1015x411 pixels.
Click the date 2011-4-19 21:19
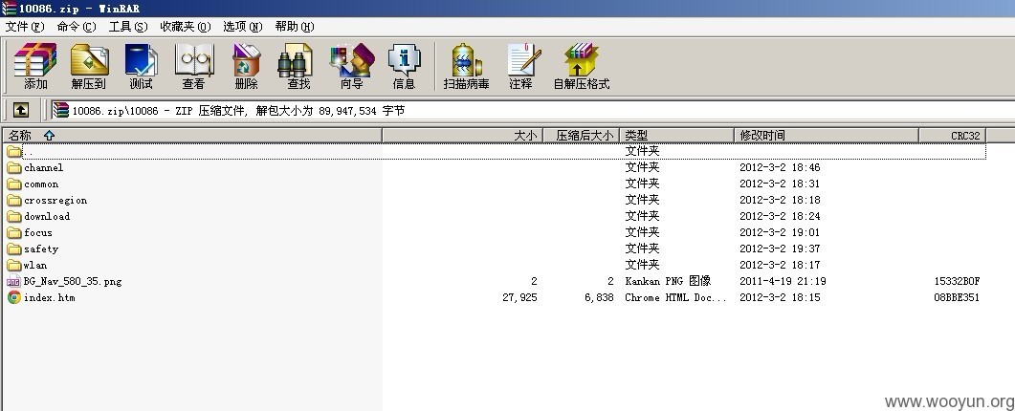tap(783, 282)
